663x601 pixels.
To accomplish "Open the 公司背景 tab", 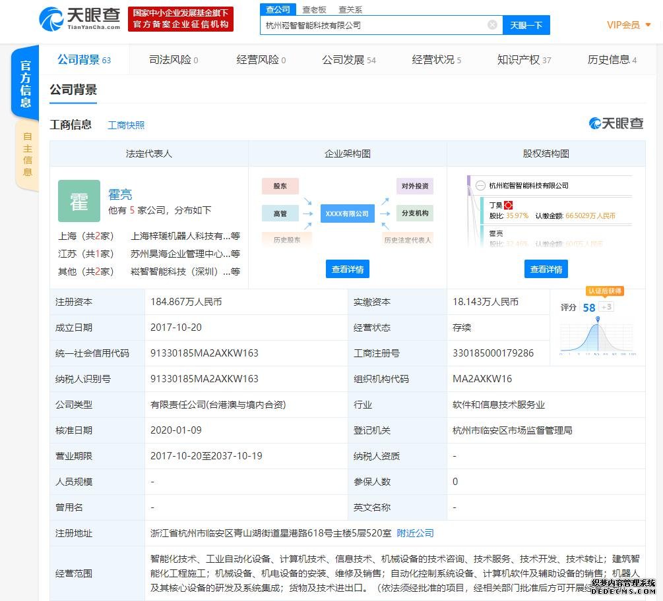I will click(84, 60).
